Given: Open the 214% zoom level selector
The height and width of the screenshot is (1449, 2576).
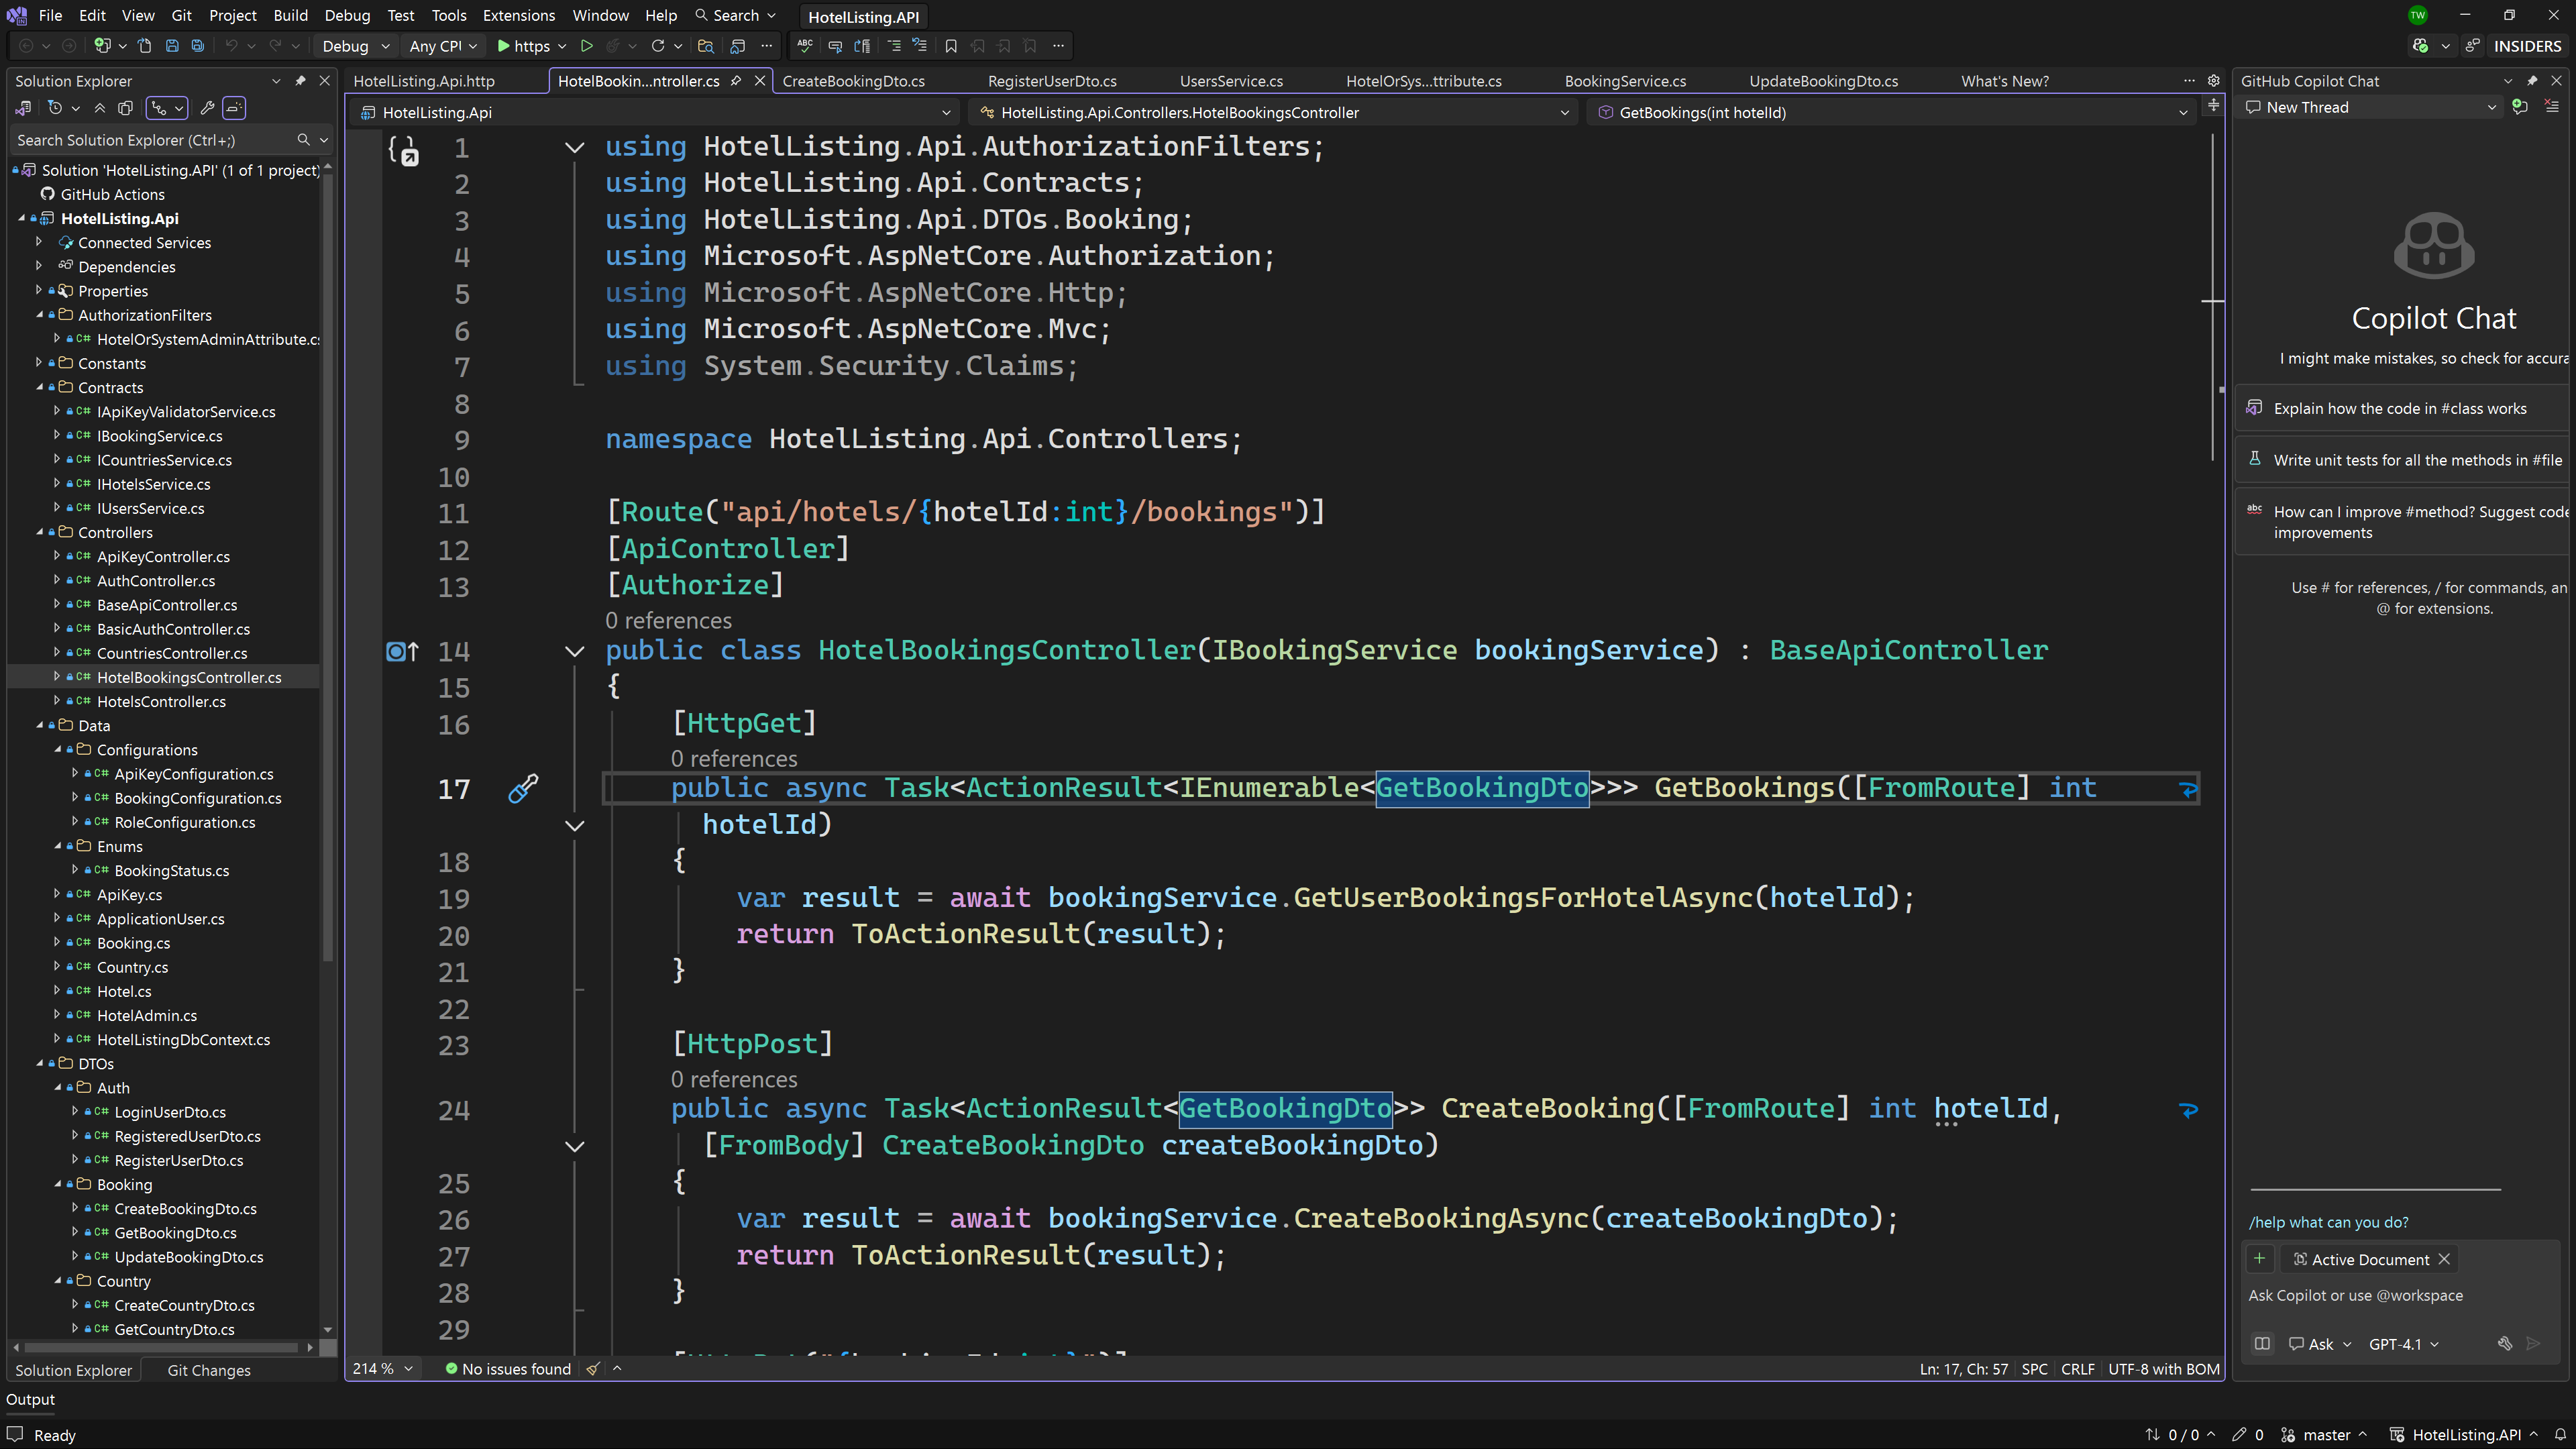Looking at the screenshot, I should coord(381,1369).
